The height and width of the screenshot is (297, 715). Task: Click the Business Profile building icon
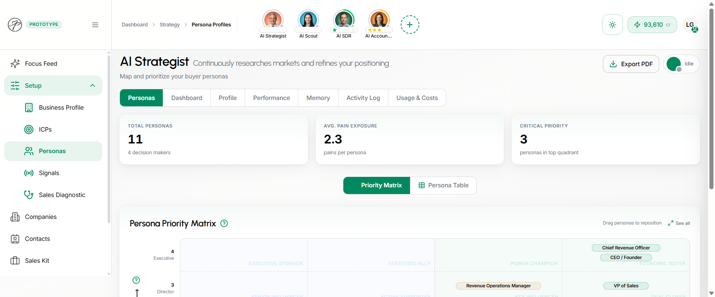pos(29,107)
